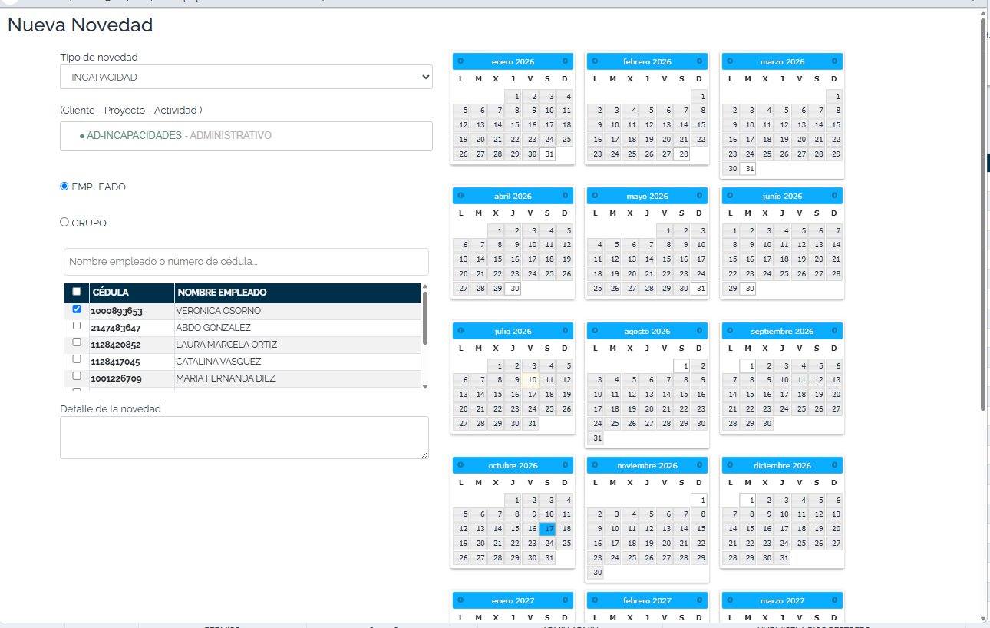
Task: Select highlighted day 17 in octubre 2026
Action: point(547,529)
